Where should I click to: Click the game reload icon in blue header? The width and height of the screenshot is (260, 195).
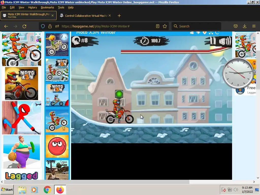[x=217, y=33]
